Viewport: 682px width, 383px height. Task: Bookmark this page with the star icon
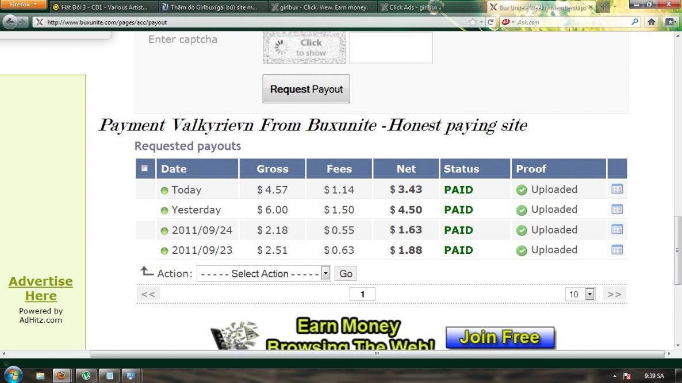472,22
